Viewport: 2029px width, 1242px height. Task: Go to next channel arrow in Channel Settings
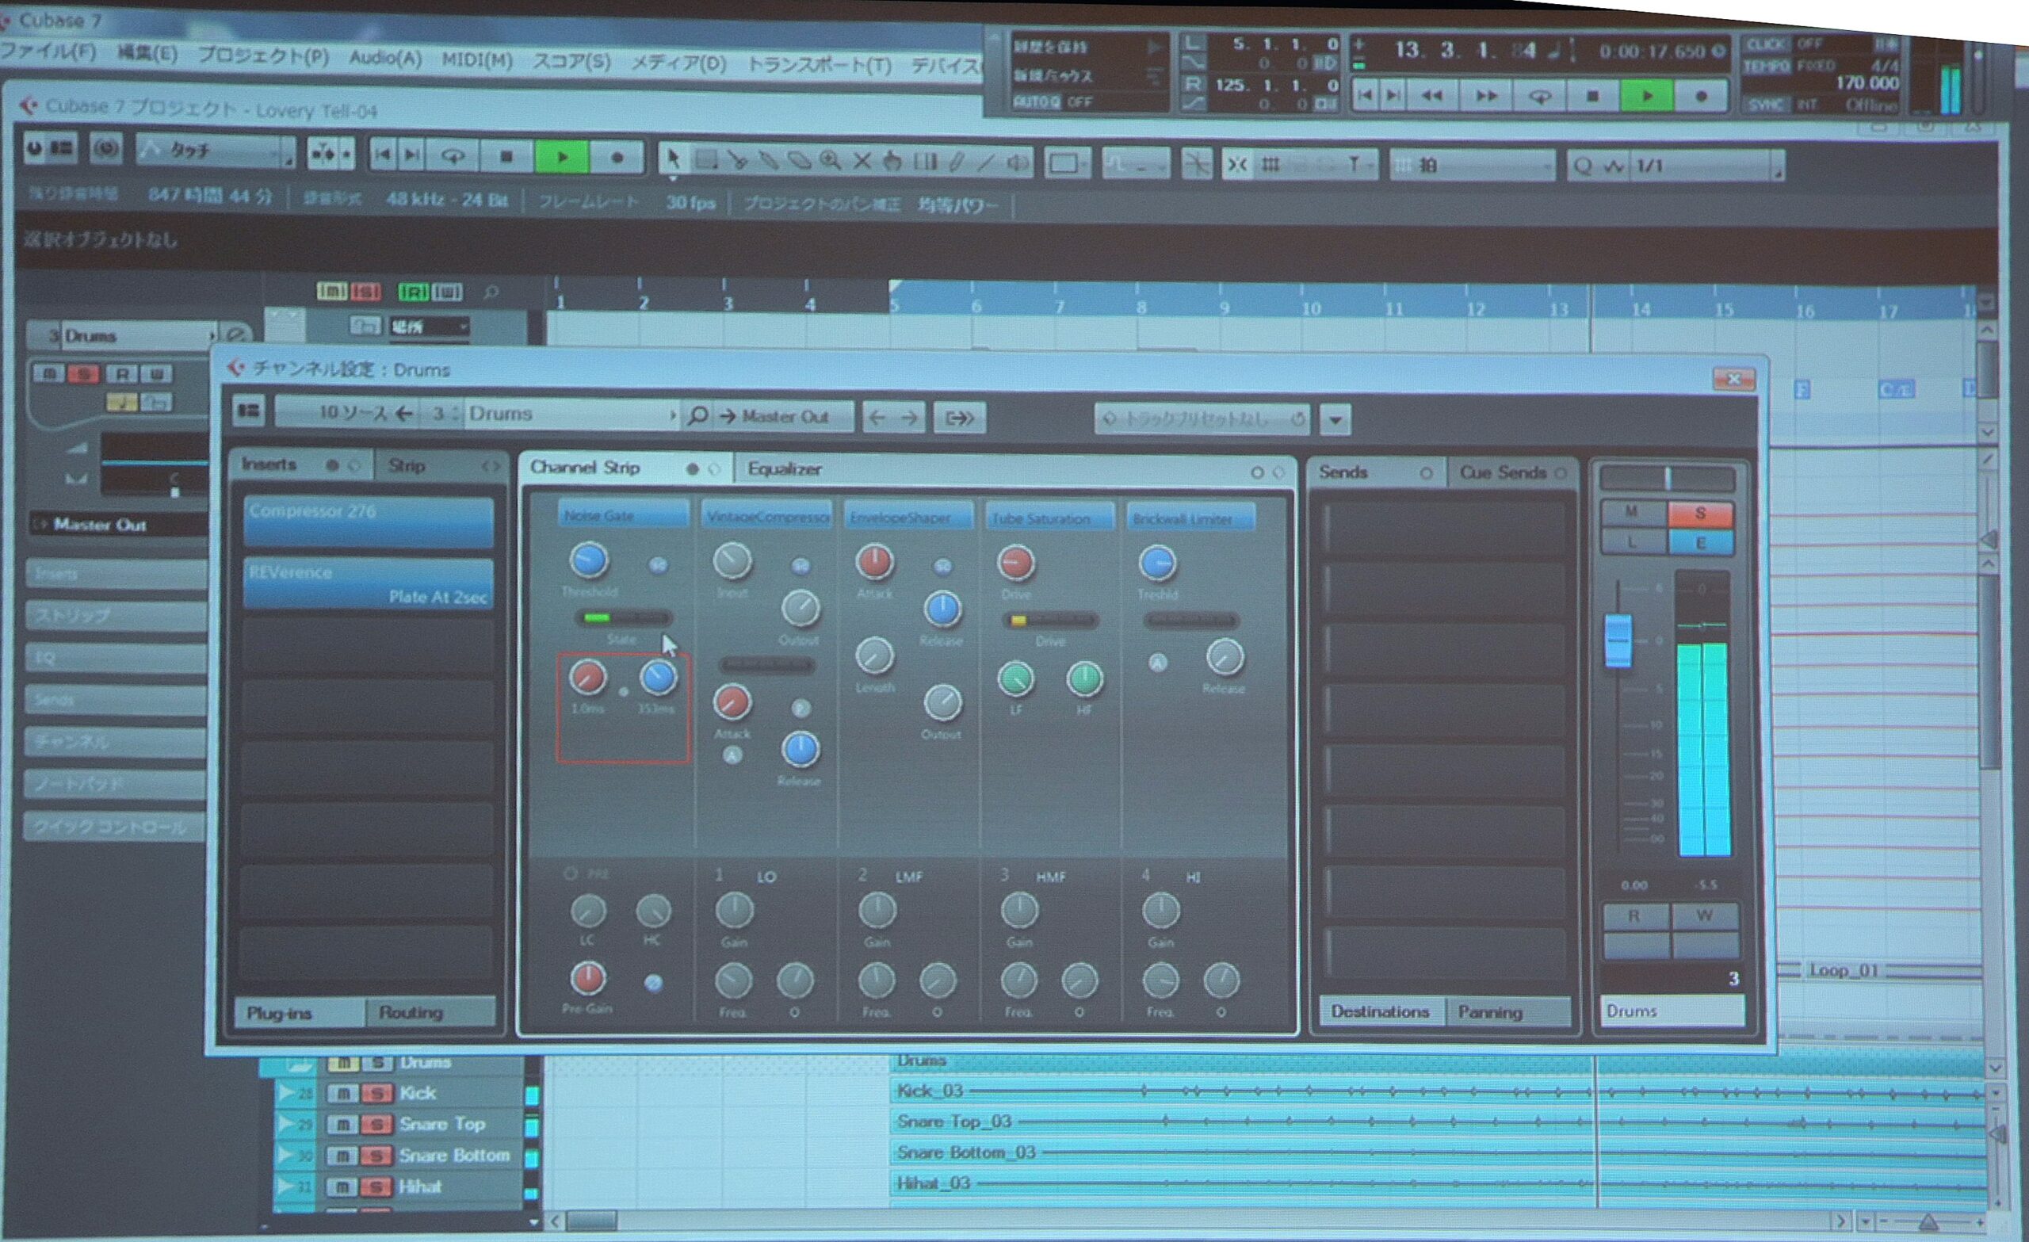[908, 418]
